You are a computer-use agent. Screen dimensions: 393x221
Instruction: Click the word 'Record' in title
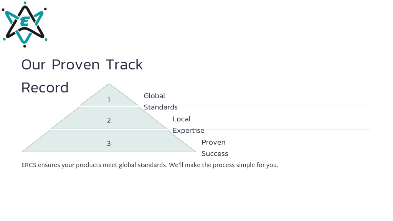(x=45, y=88)
